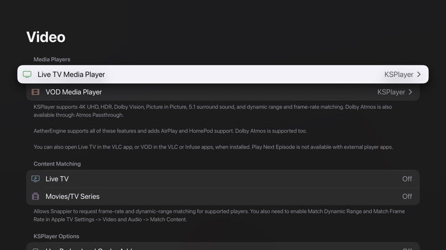Image resolution: width=446 pixels, height=250 pixels.
Task: Click the VLC app external player note
Action: pos(213,147)
